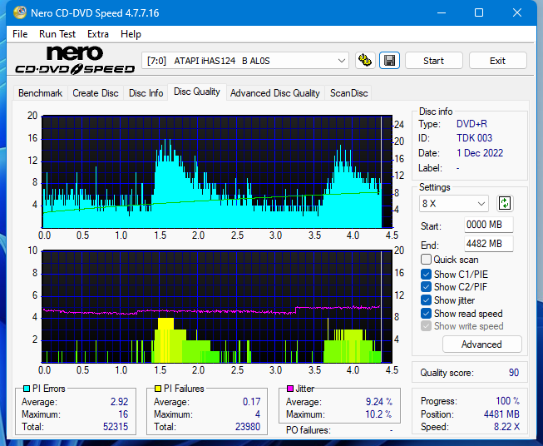Uncheck Show C2/PIF checkbox

426,287
